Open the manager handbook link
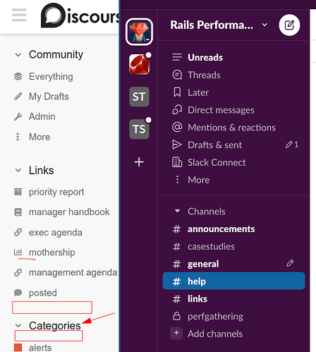 (69, 212)
